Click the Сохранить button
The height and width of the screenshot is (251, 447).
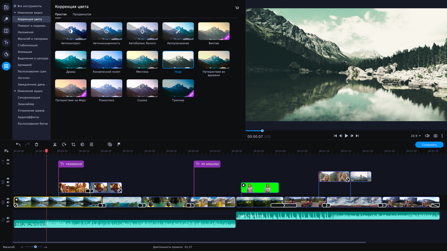point(429,145)
